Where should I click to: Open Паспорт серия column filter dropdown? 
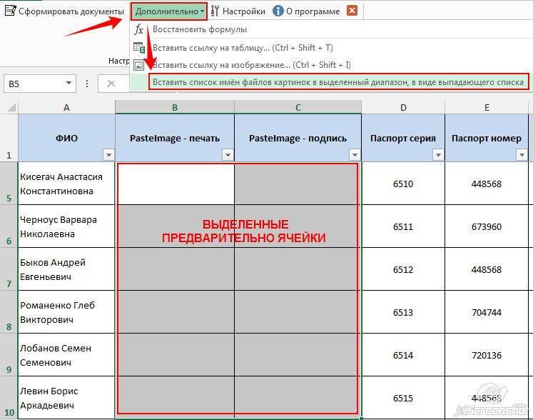pos(437,154)
